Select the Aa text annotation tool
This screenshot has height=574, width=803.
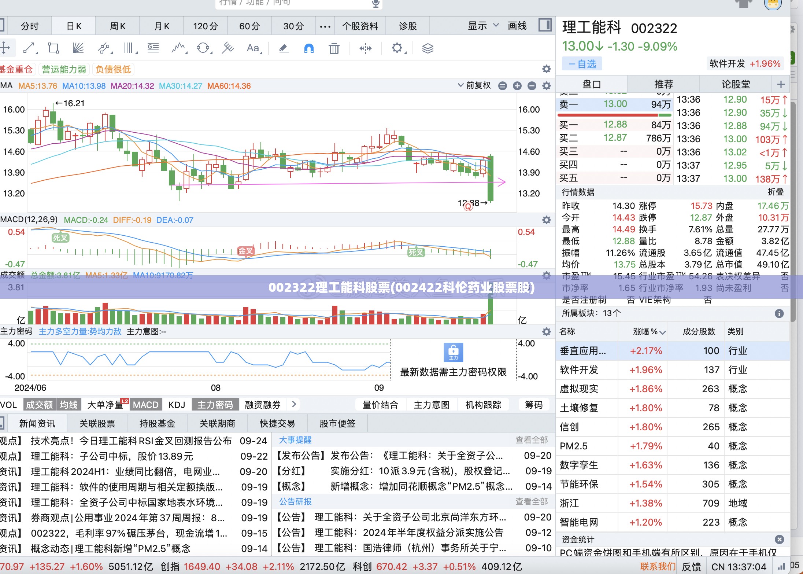tap(254, 48)
